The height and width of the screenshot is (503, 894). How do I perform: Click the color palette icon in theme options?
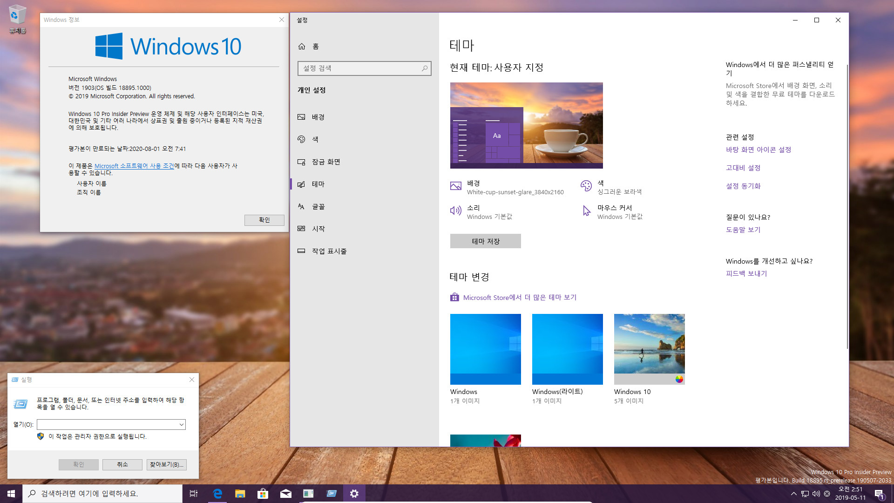[586, 186]
